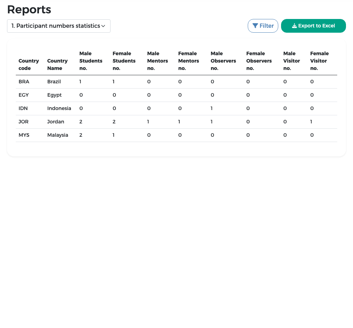Click the dropdown chevron beside statistics
353x328 pixels.
103,26
